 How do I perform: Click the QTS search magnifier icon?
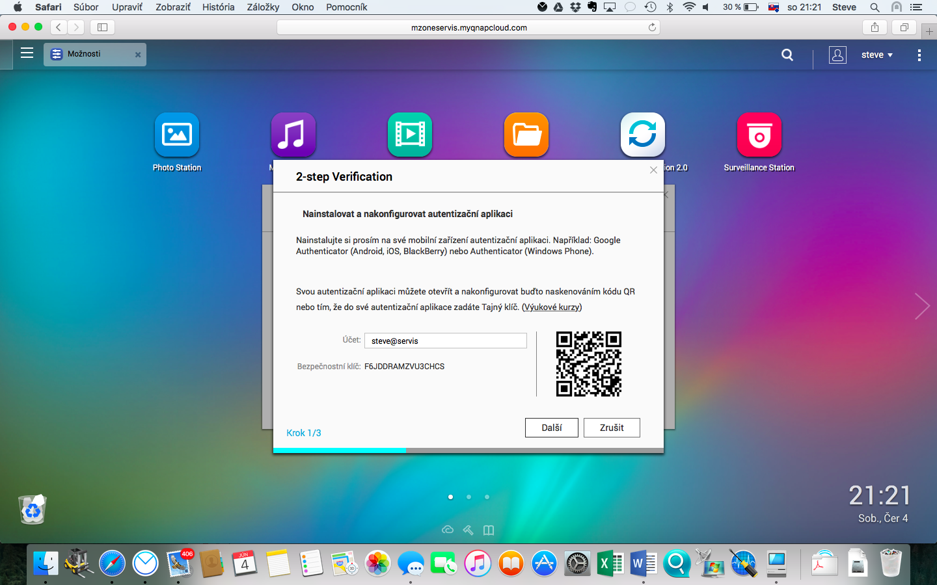click(x=787, y=55)
